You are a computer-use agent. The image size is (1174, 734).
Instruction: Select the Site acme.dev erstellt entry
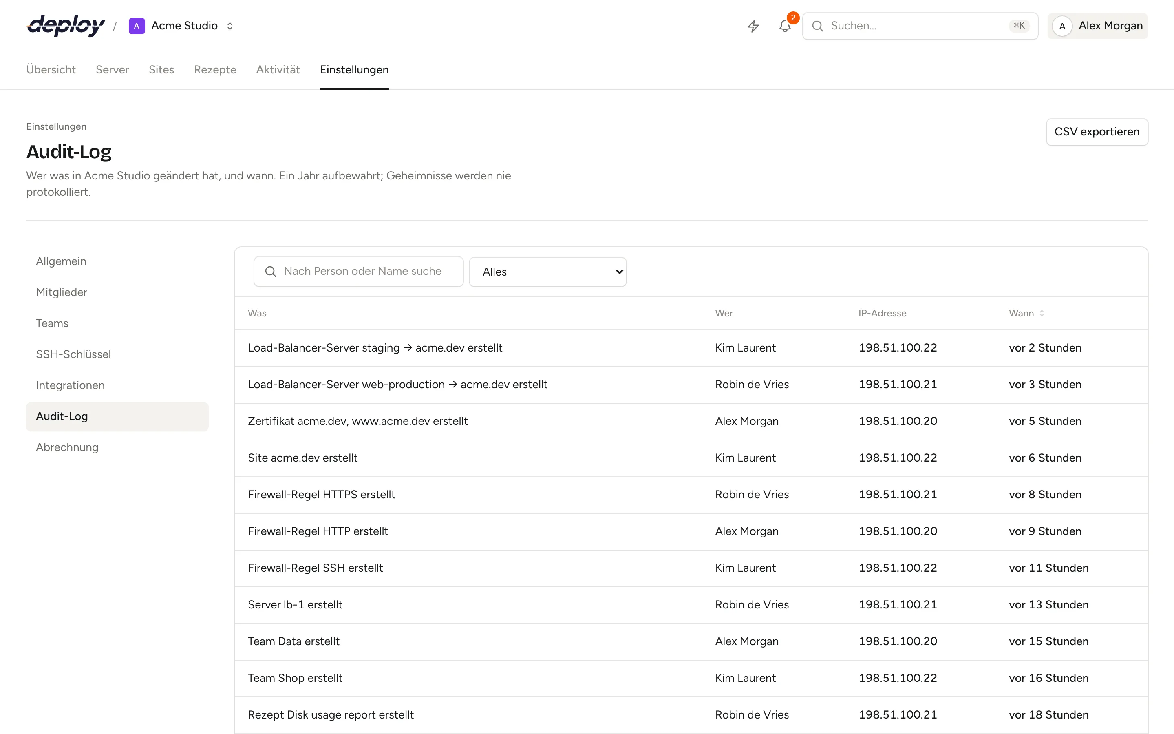[691, 458]
